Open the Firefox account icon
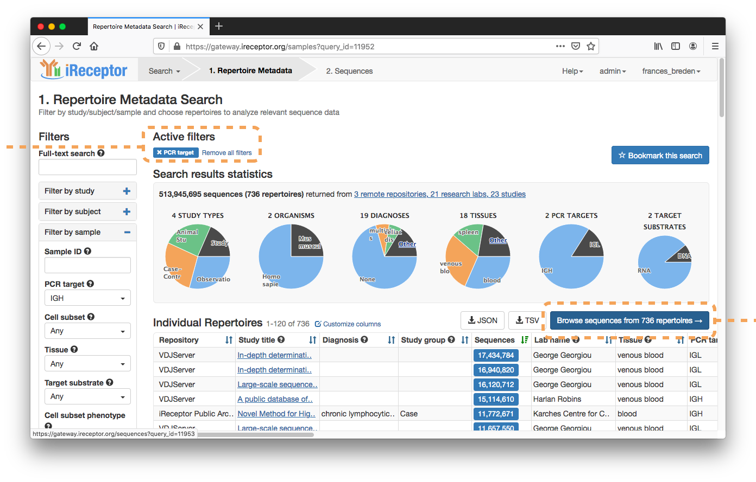The width and height of the screenshot is (756, 482). click(x=693, y=46)
